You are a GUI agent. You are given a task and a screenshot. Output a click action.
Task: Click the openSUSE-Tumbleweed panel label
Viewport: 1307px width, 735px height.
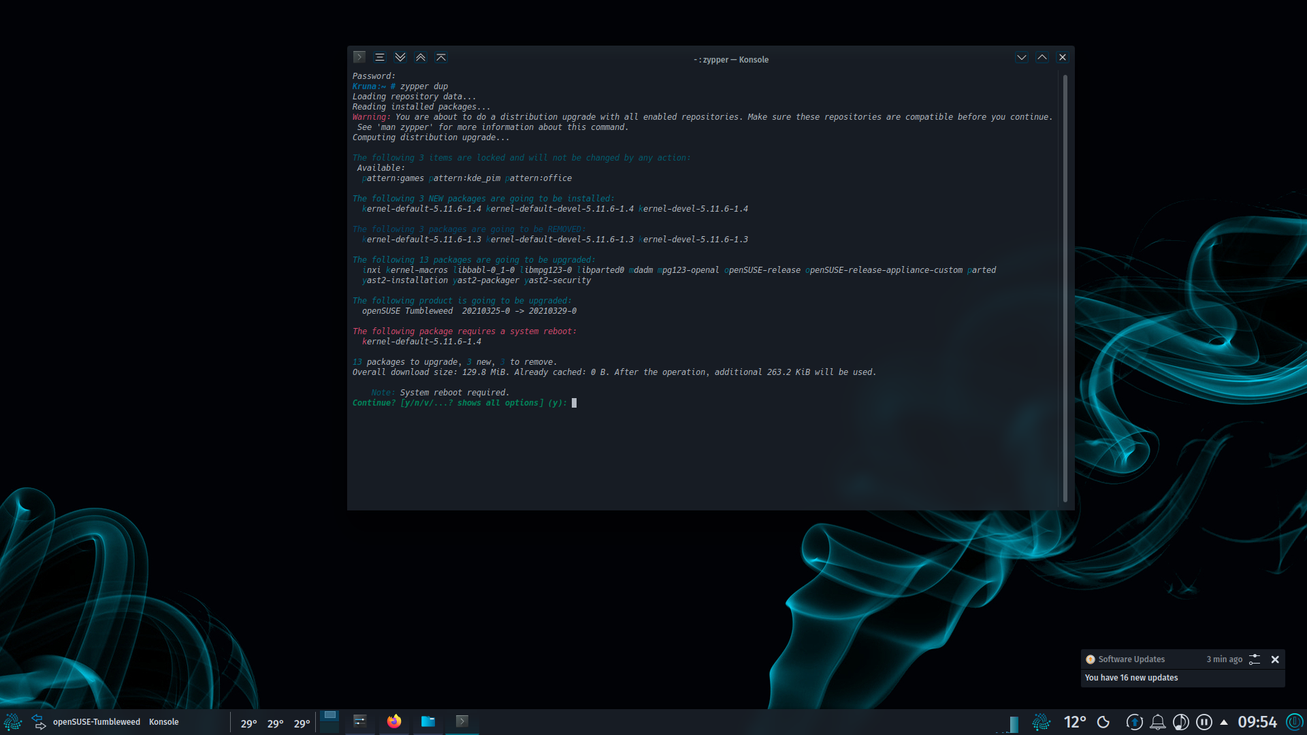pyautogui.click(x=97, y=722)
